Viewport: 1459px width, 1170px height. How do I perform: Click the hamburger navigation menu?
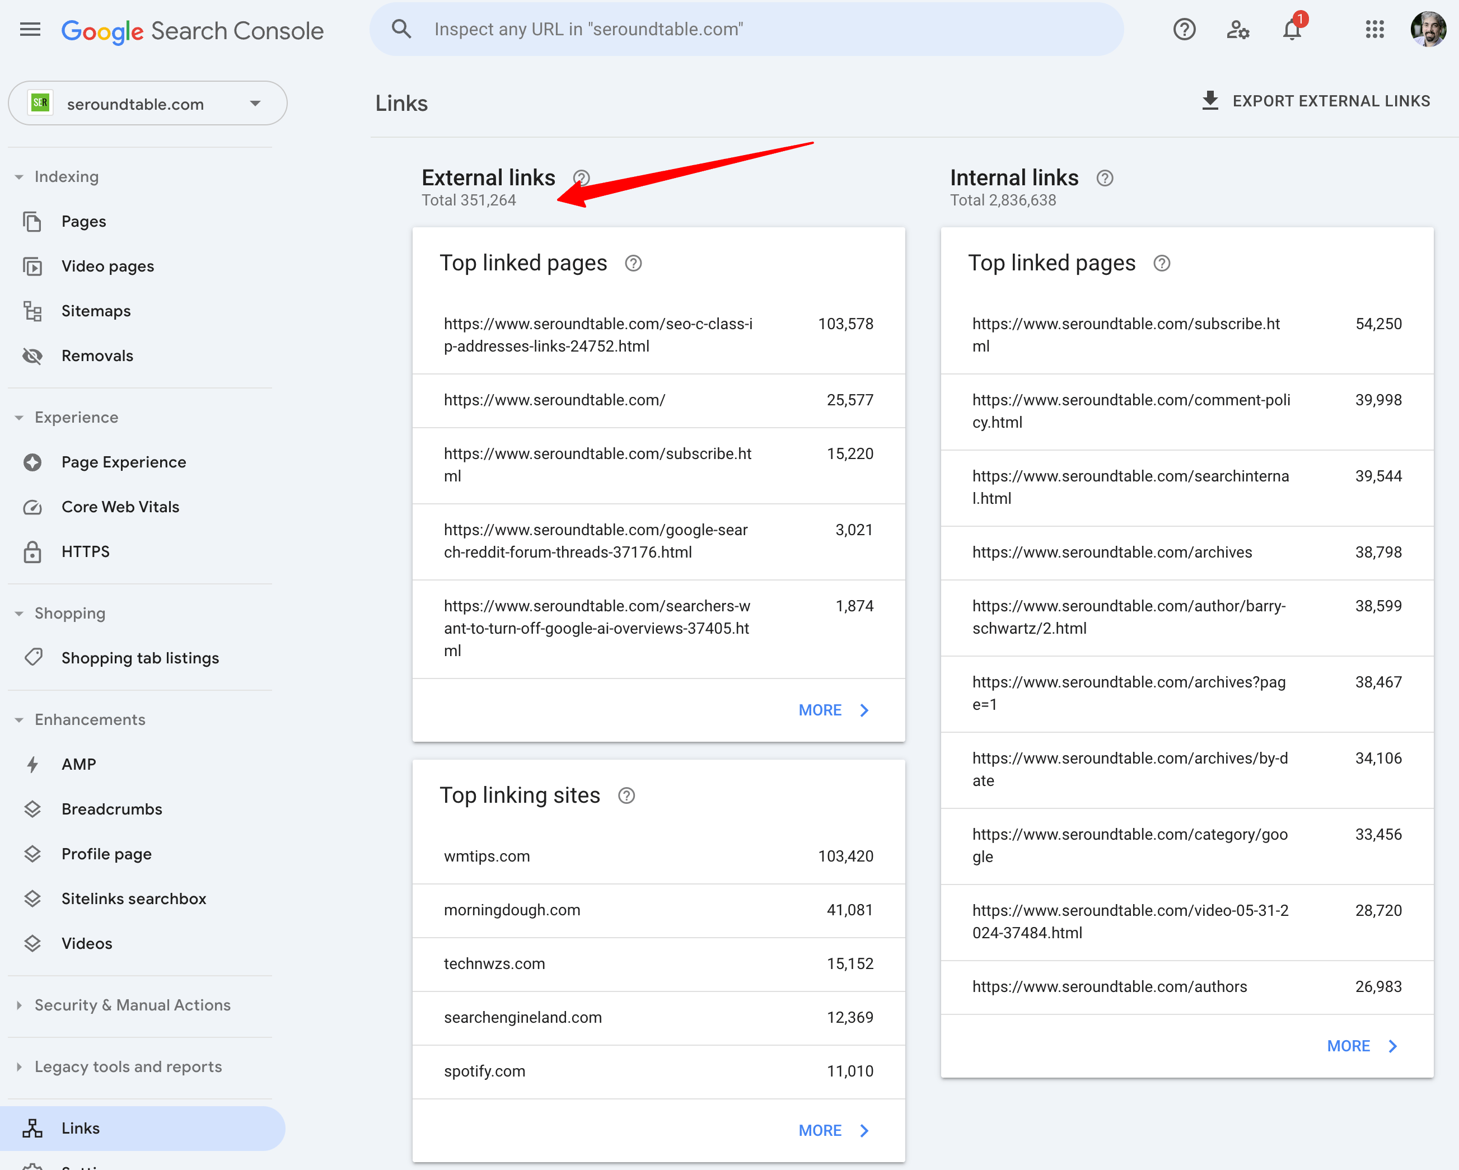(x=30, y=29)
